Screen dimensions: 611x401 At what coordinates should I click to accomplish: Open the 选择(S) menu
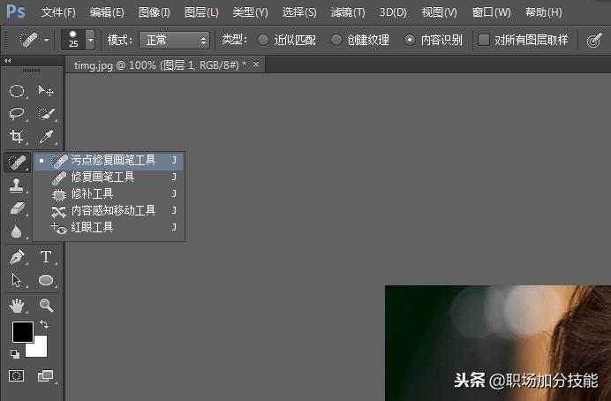coord(299,12)
